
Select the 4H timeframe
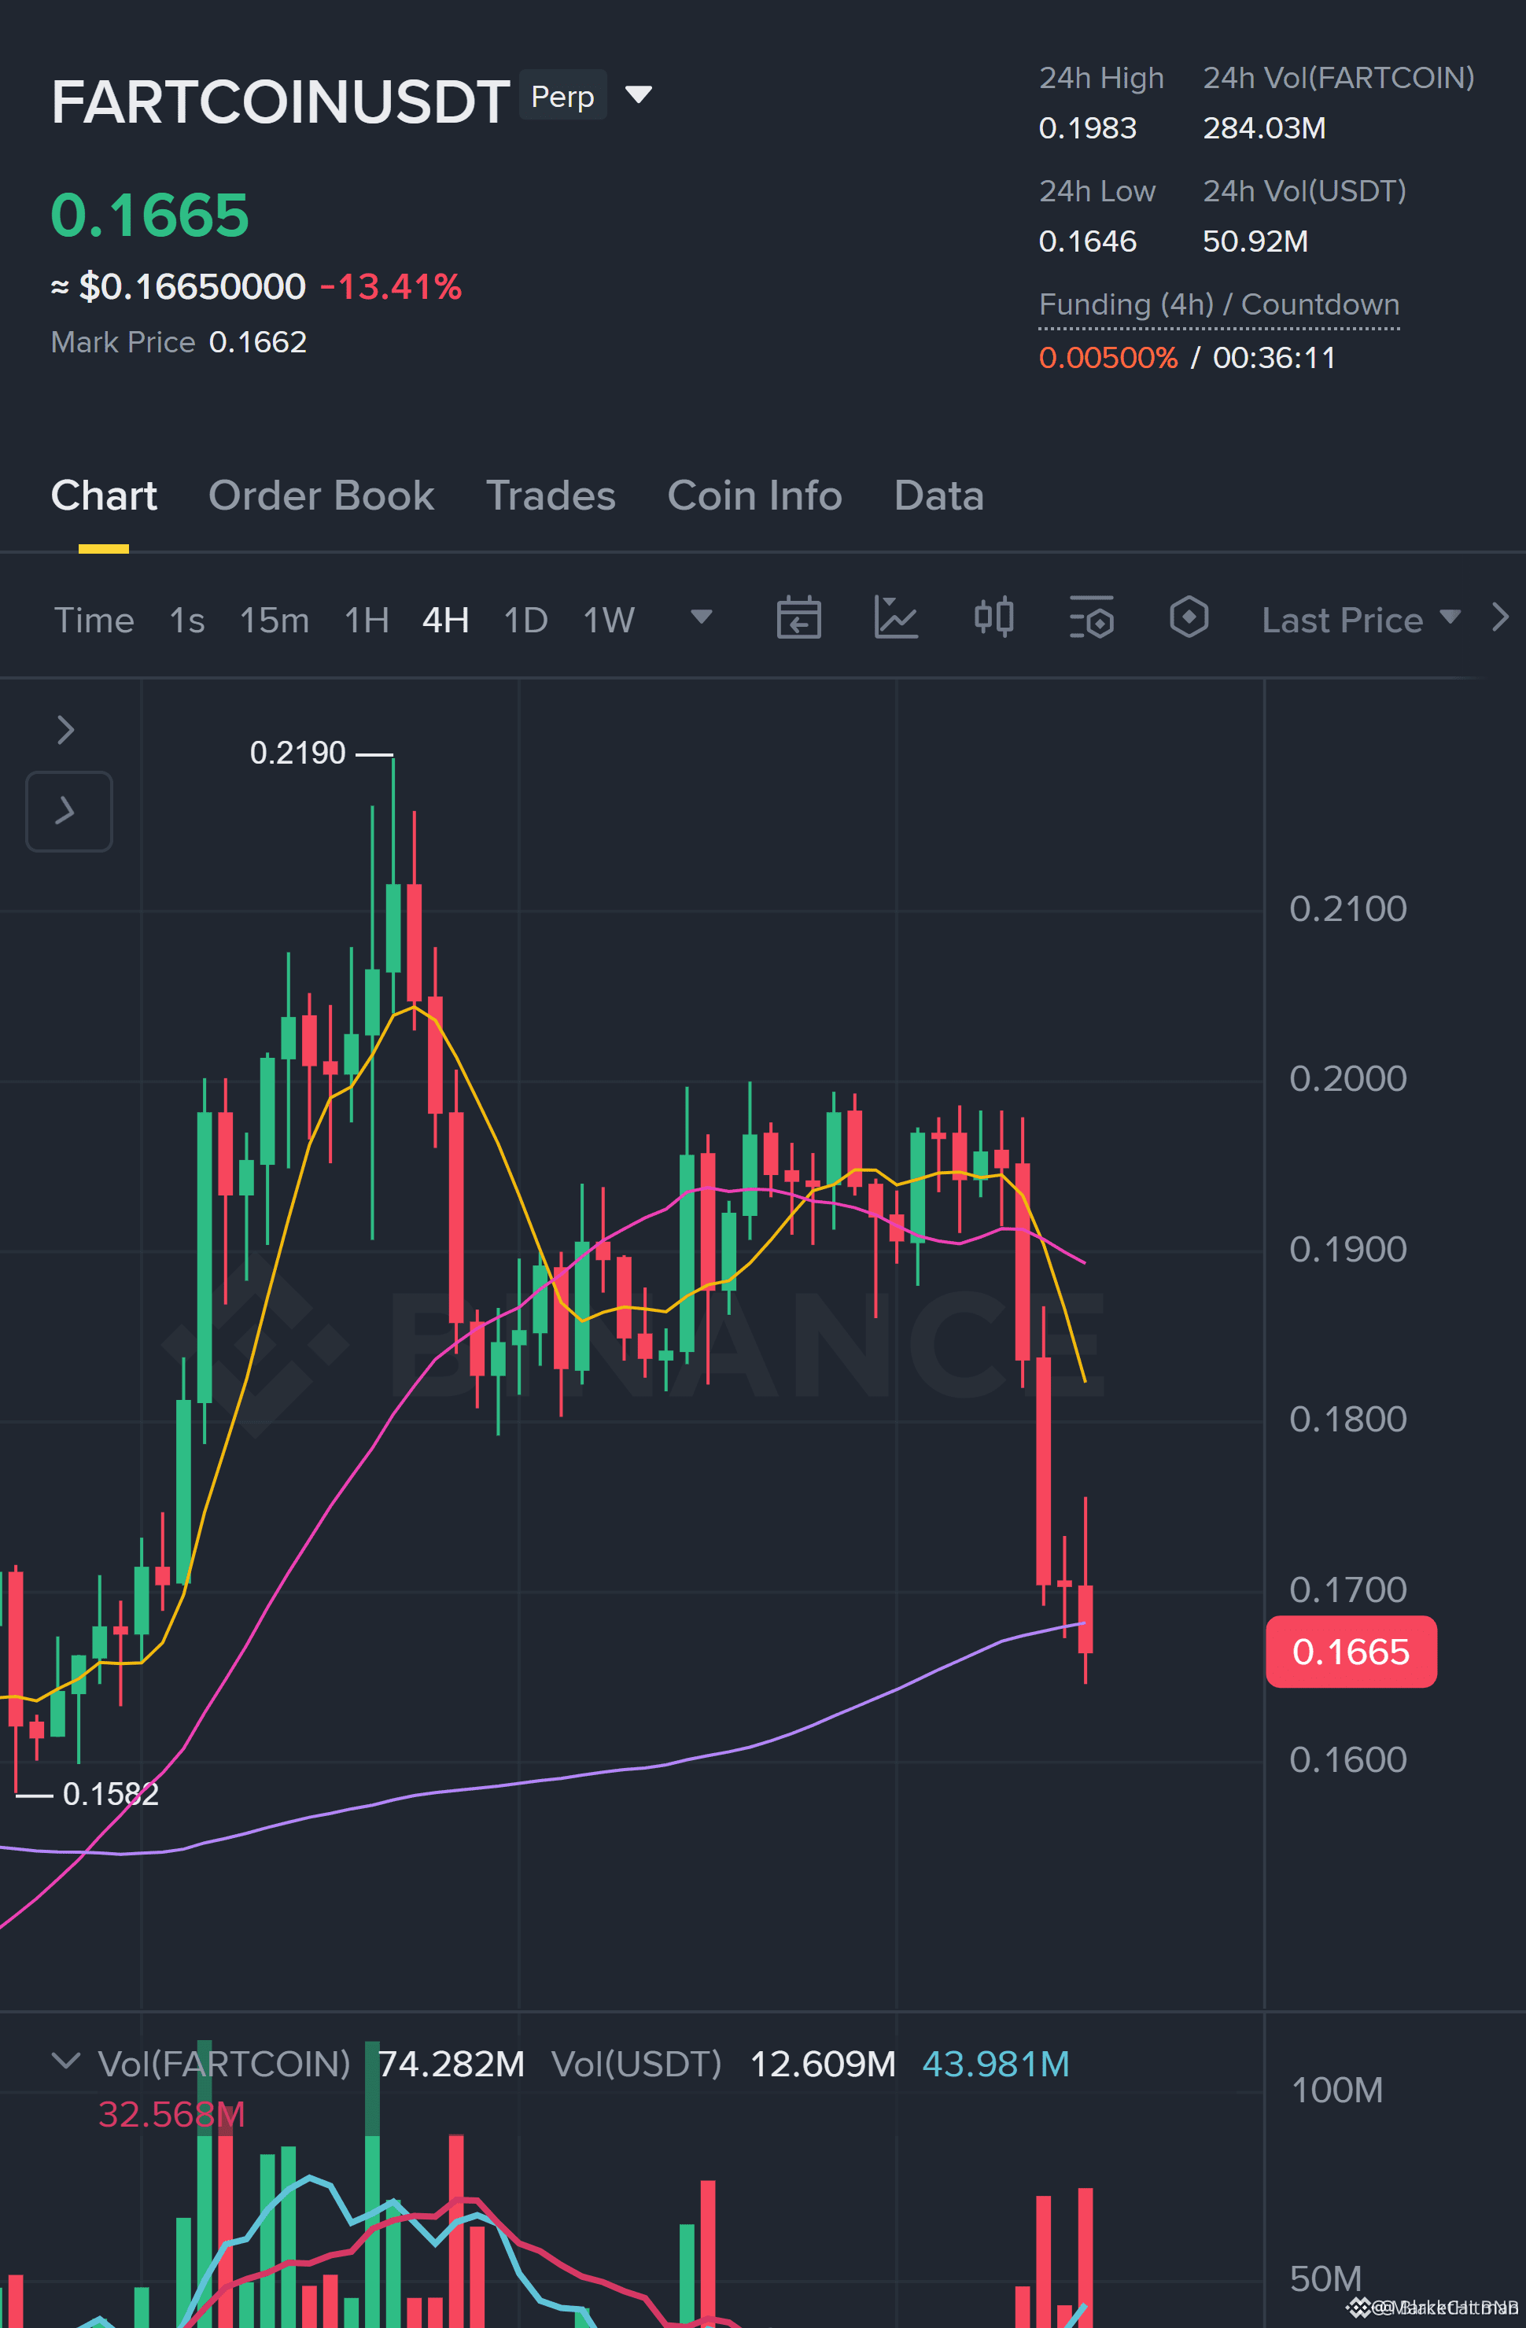[x=445, y=621]
